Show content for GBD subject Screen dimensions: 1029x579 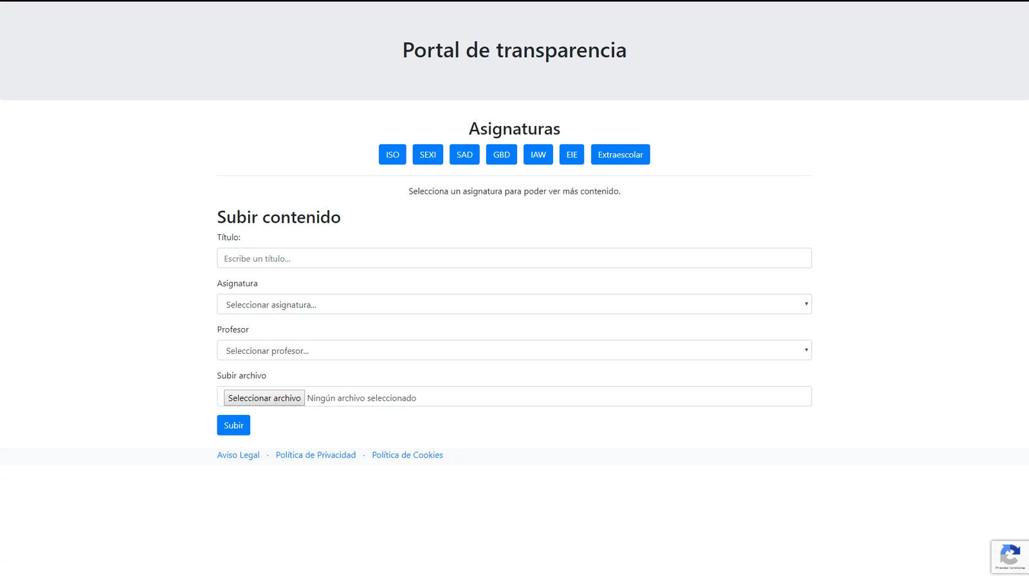coord(501,154)
